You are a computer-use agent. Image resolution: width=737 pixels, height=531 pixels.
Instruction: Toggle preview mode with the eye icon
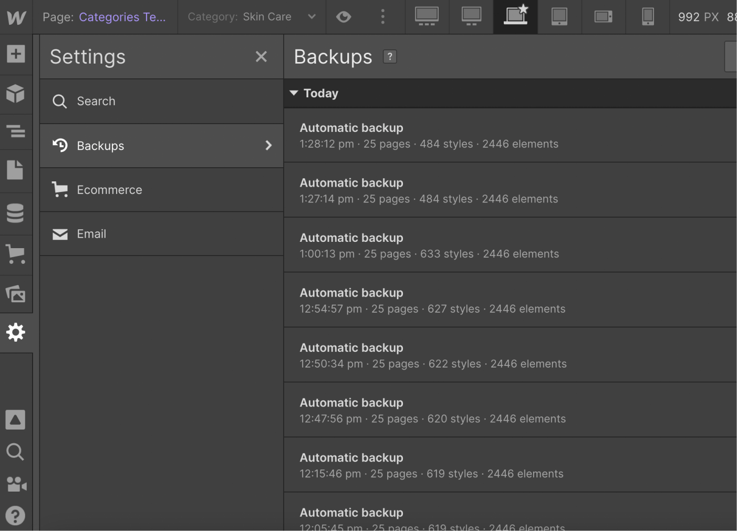pos(344,16)
